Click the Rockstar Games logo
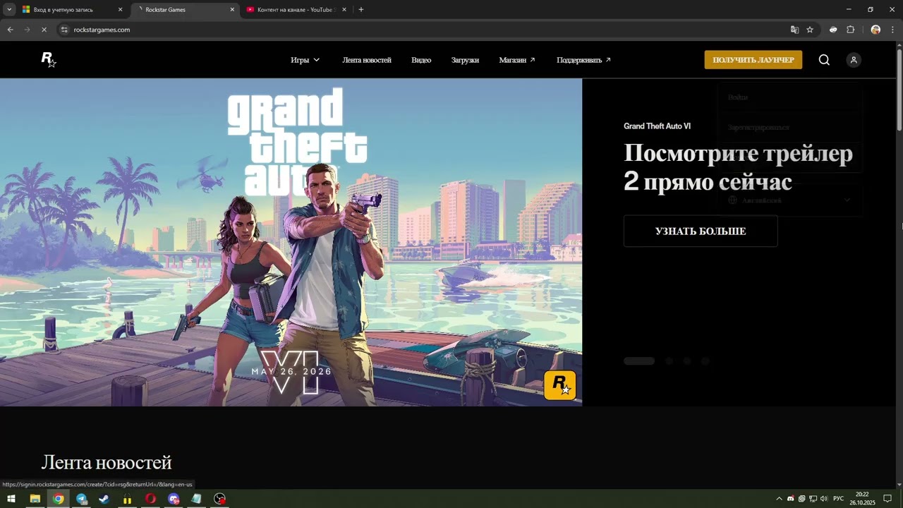The image size is (903, 508). (48, 60)
